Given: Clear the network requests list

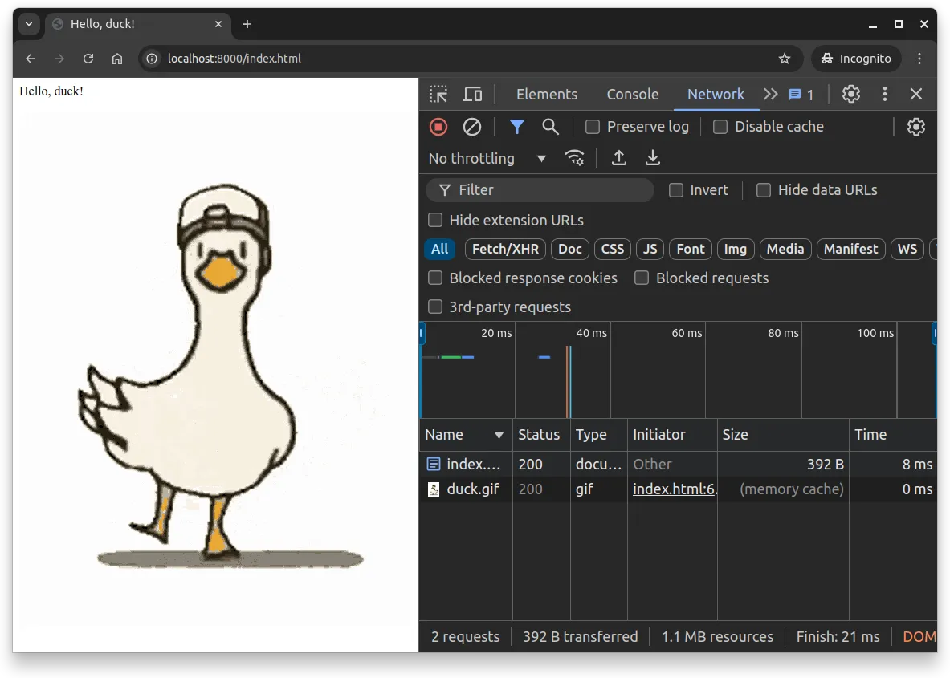Looking at the screenshot, I should tap(471, 127).
